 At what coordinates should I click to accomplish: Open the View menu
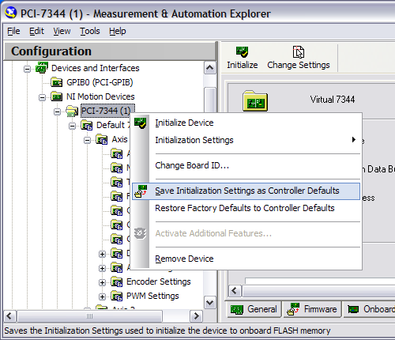coord(62,31)
